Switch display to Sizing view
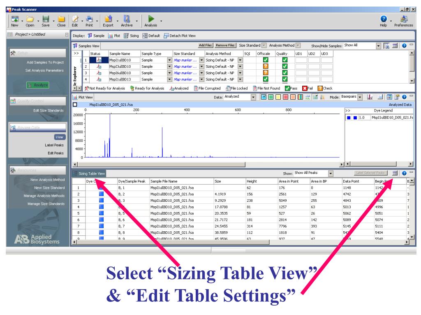This screenshot has height=315, width=421. (131, 36)
